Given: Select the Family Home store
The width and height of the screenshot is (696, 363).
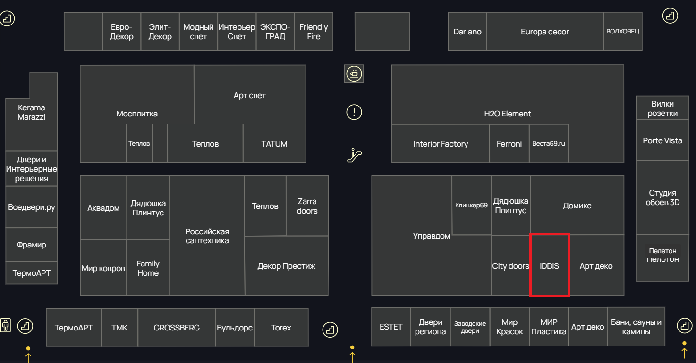Looking at the screenshot, I should click(x=148, y=268).
